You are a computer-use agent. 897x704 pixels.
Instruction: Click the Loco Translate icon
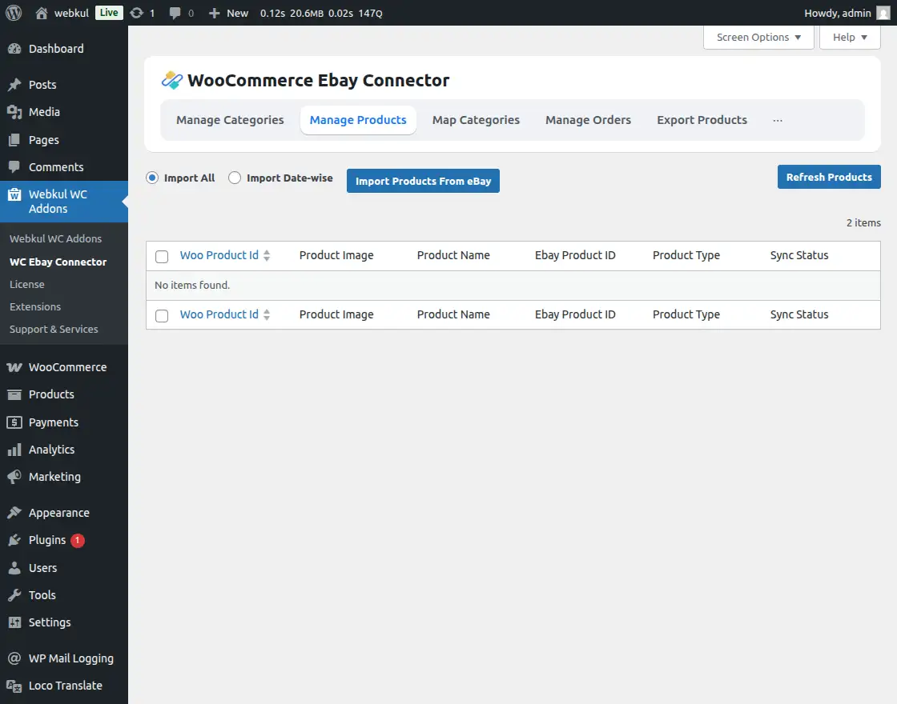click(14, 686)
